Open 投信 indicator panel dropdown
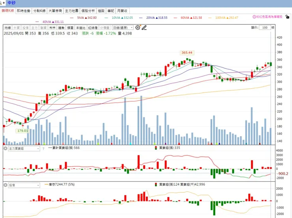 pos(24,185)
